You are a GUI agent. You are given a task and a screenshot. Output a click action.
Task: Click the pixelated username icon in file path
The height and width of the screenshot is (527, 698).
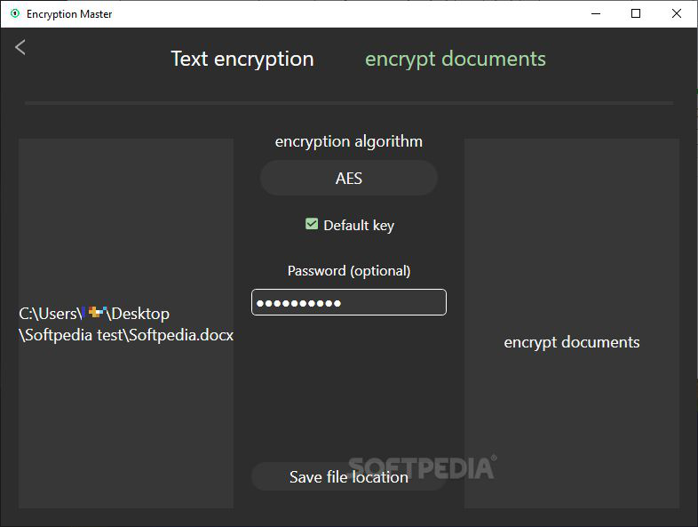tap(94, 312)
